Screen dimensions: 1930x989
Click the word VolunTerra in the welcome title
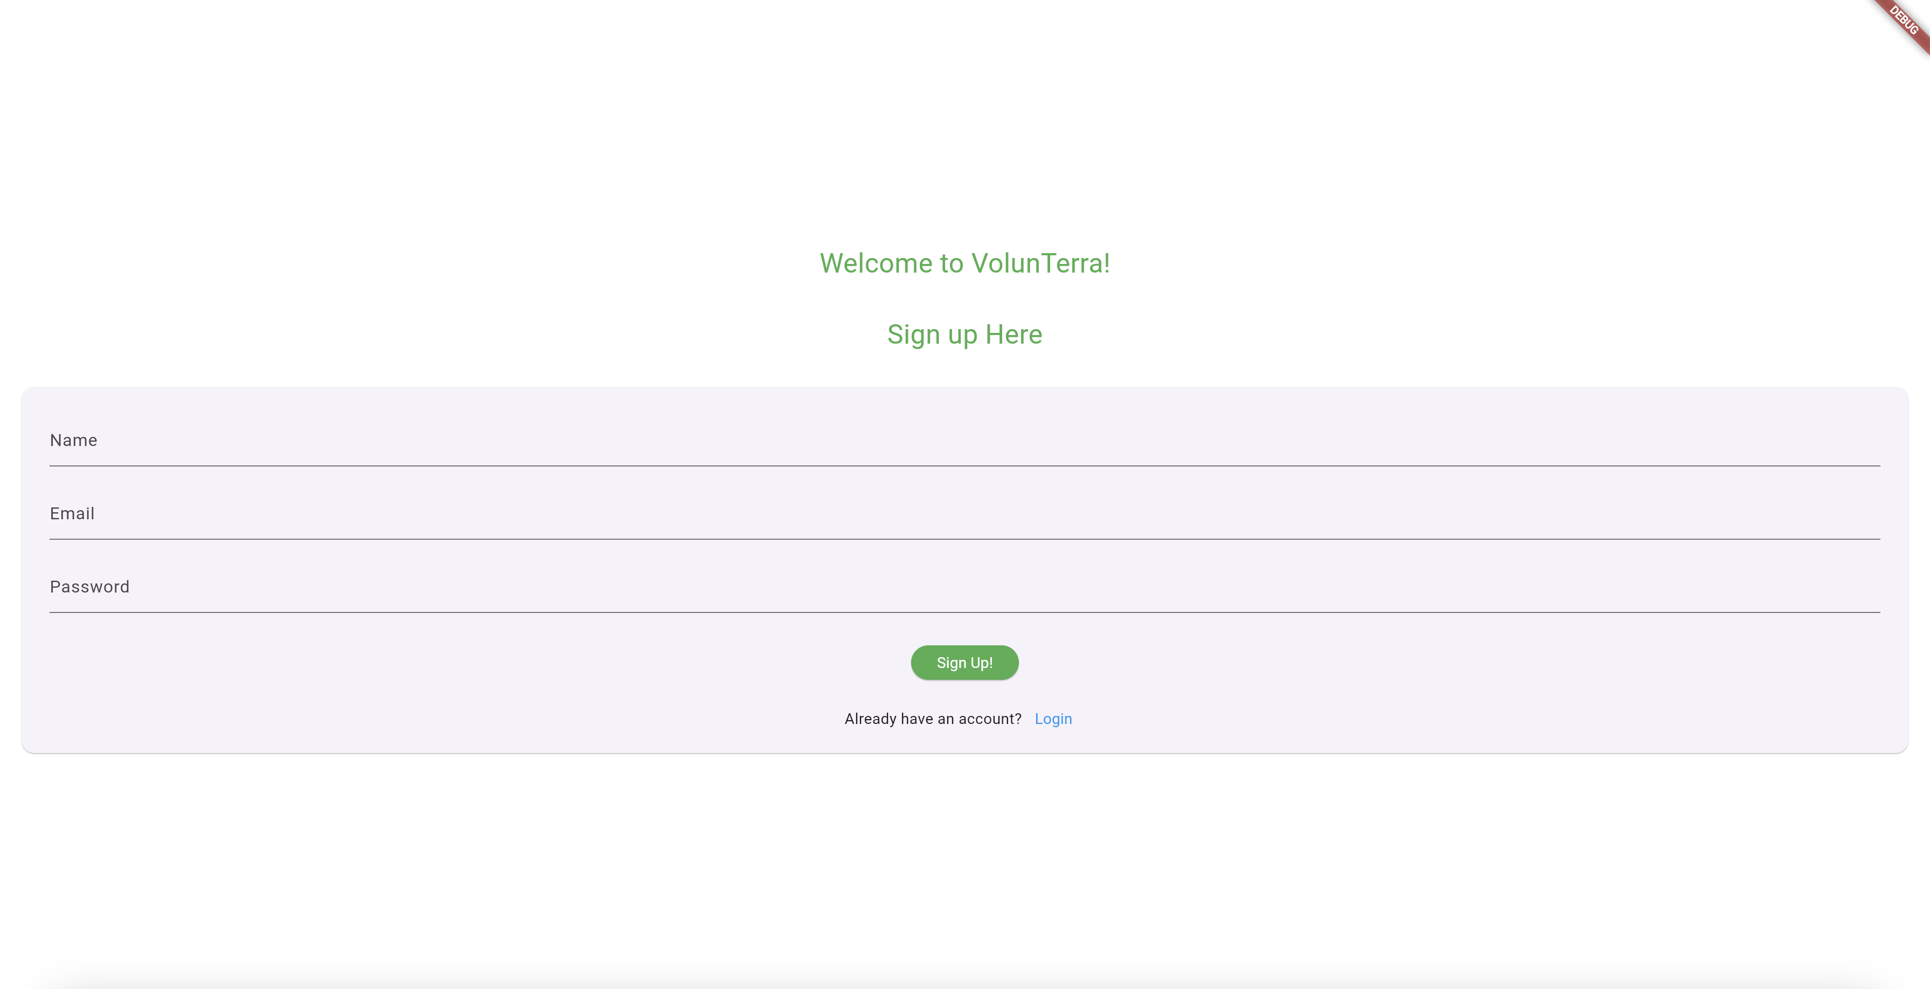click(x=1037, y=264)
